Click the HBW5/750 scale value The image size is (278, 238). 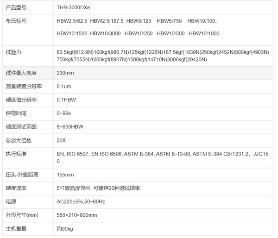click(169, 21)
